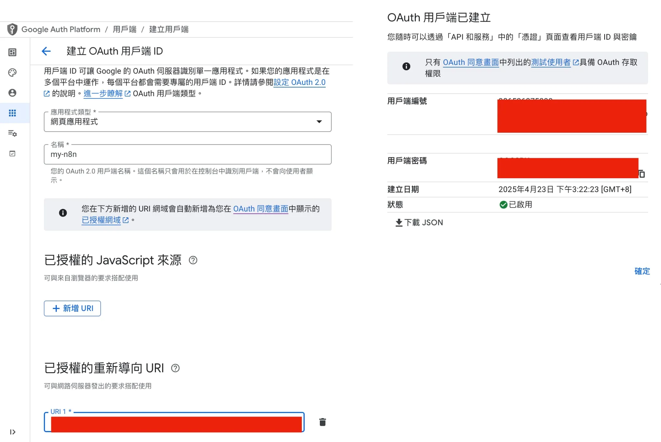Click the 已啟用 status text
The image size is (661, 442).
tap(521, 205)
